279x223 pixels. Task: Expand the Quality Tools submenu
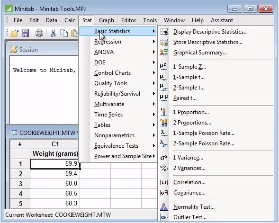(x=118, y=83)
